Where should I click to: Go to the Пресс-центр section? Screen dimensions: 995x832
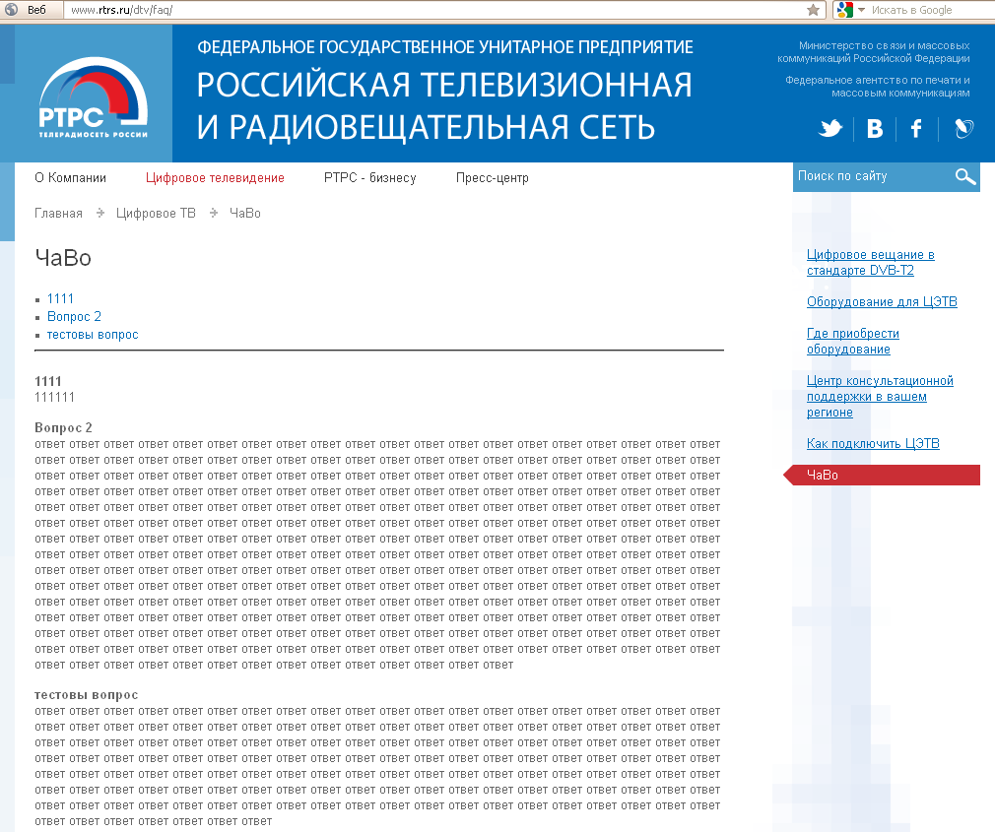tap(492, 178)
